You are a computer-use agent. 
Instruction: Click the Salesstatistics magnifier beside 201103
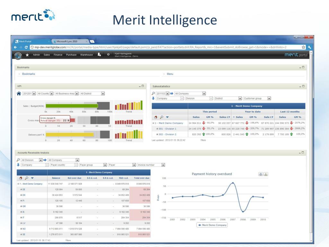tap(153, 94)
